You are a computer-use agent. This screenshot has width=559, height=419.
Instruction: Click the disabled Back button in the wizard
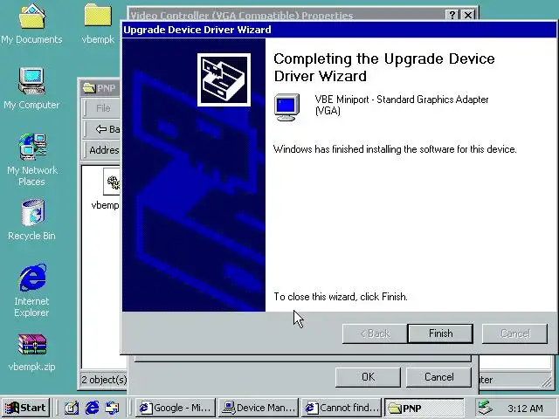coord(375,333)
